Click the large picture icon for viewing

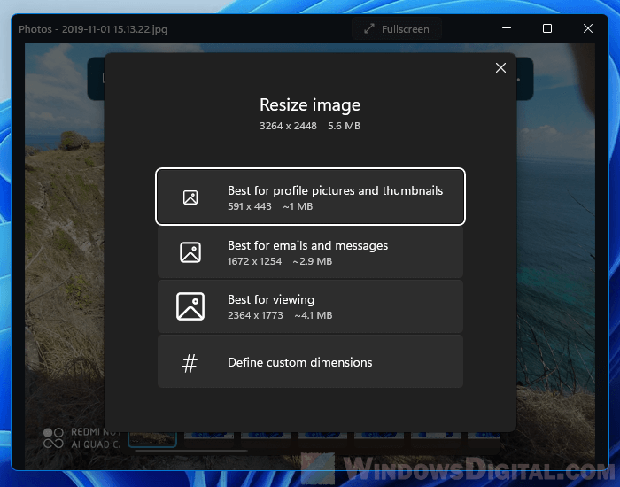pos(190,306)
